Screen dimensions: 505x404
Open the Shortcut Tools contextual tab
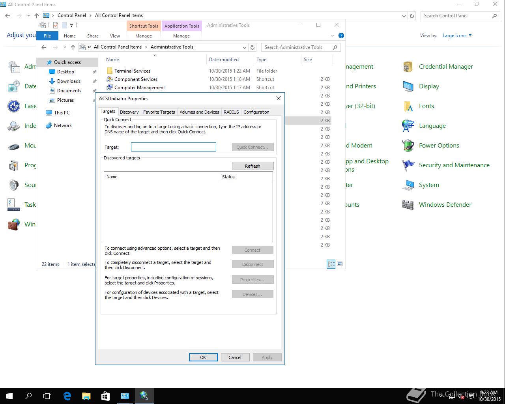(x=144, y=26)
